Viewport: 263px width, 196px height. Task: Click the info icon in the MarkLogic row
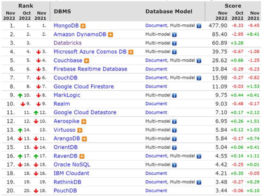pos(174,95)
